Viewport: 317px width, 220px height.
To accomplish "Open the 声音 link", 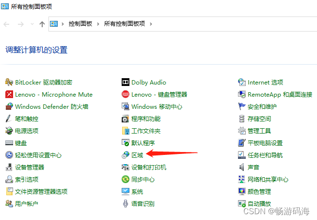I will coord(254,168).
